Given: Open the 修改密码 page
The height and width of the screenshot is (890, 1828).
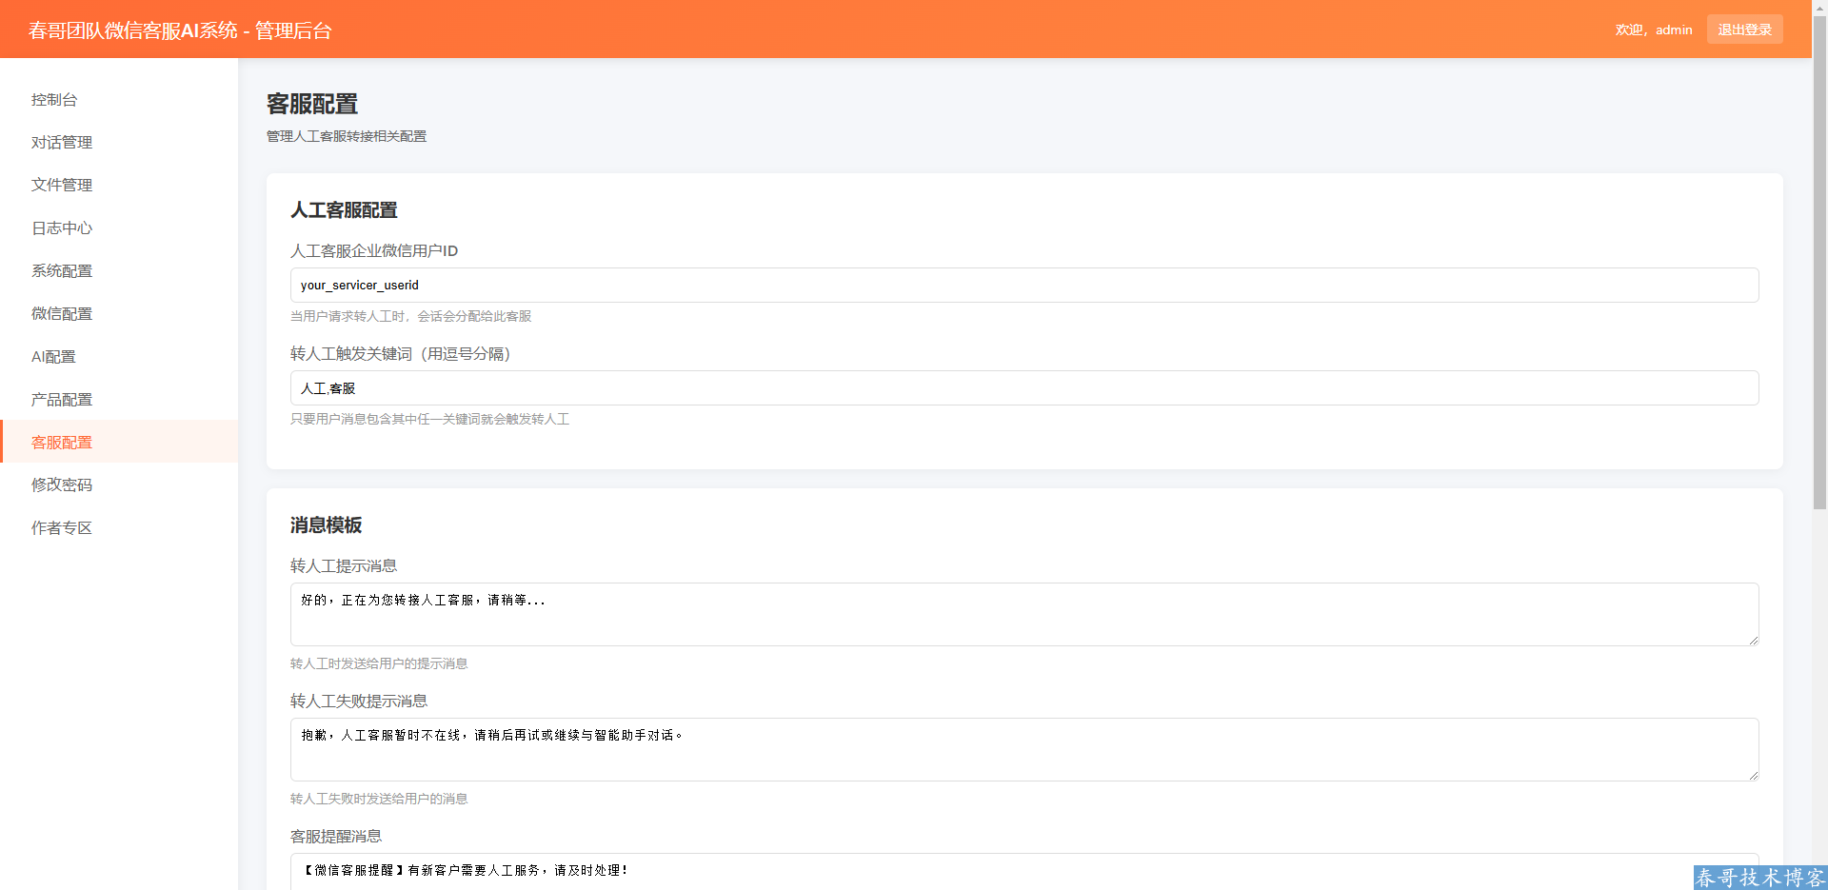Looking at the screenshot, I should coord(62,485).
